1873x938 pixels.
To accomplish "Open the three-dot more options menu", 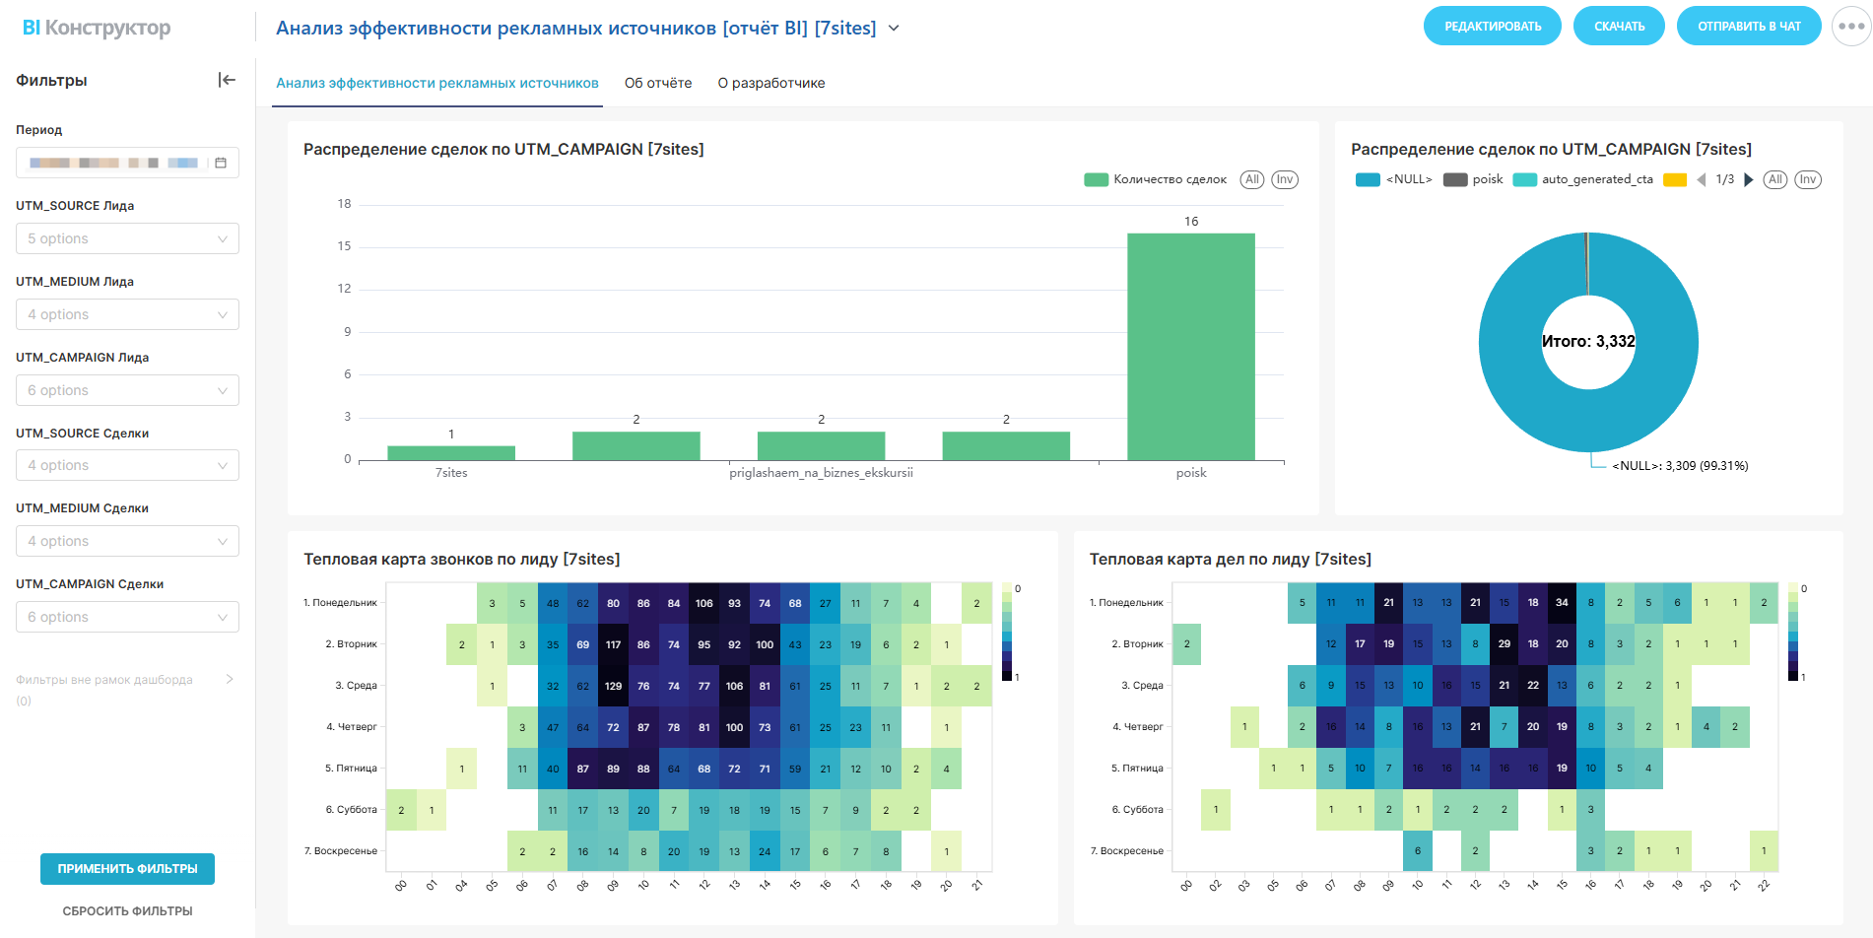I will click(x=1851, y=27).
